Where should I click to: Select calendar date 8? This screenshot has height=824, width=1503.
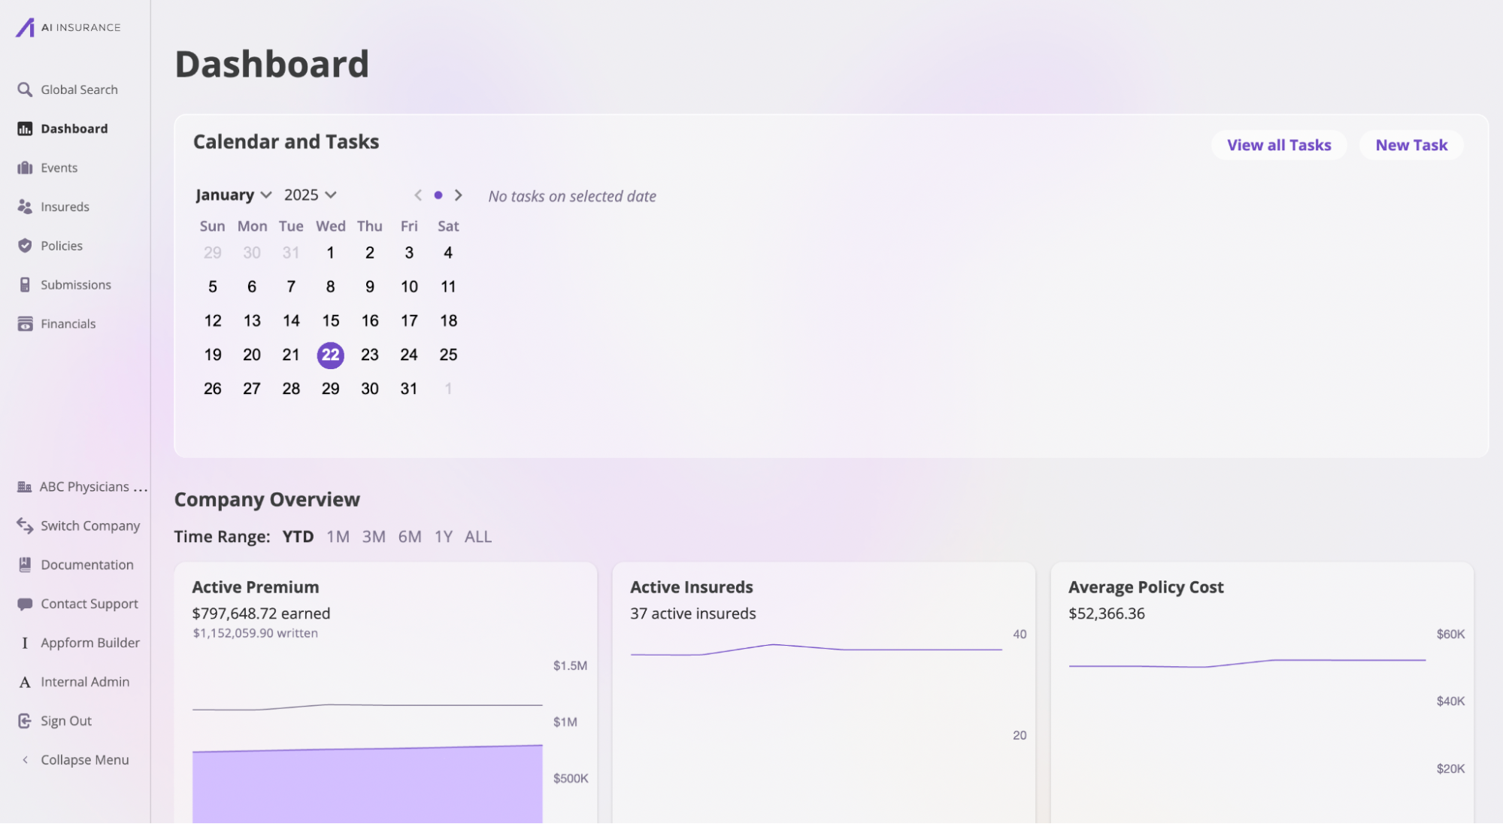pyautogui.click(x=331, y=286)
